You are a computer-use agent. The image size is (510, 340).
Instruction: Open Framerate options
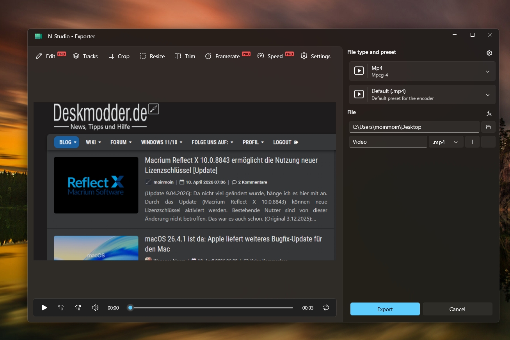(x=223, y=56)
